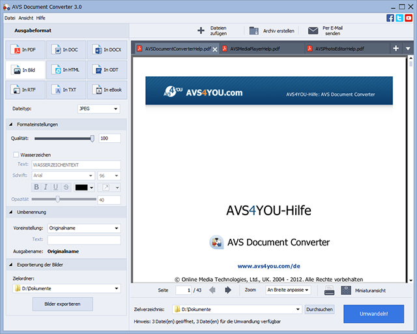Image resolution: width=417 pixels, height=334 pixels.
Task: Open the watermark orientation dropdown
Action: [x=109, y=187]
